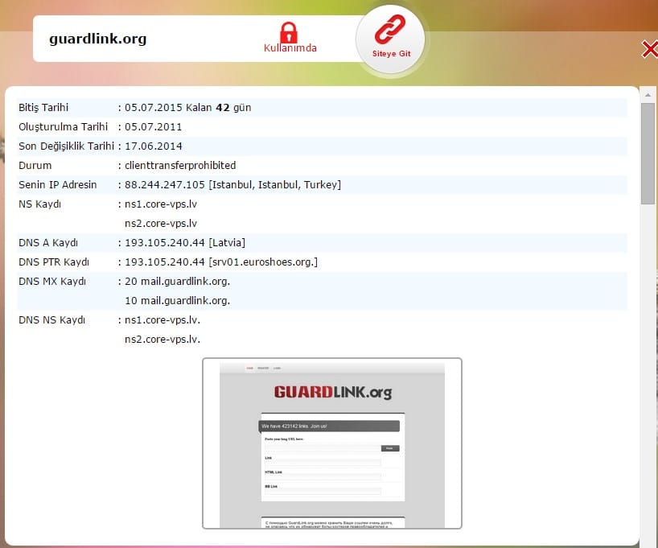This screenshot has width=658, height=548.
Task: Click ns1.core-vps.lv. in DNS NS Kaydı
Action: pos(162,320)
